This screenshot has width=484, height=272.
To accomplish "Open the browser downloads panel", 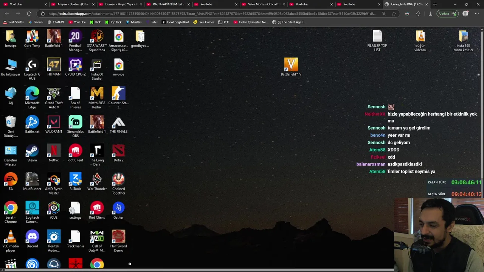I will (430, 14).
